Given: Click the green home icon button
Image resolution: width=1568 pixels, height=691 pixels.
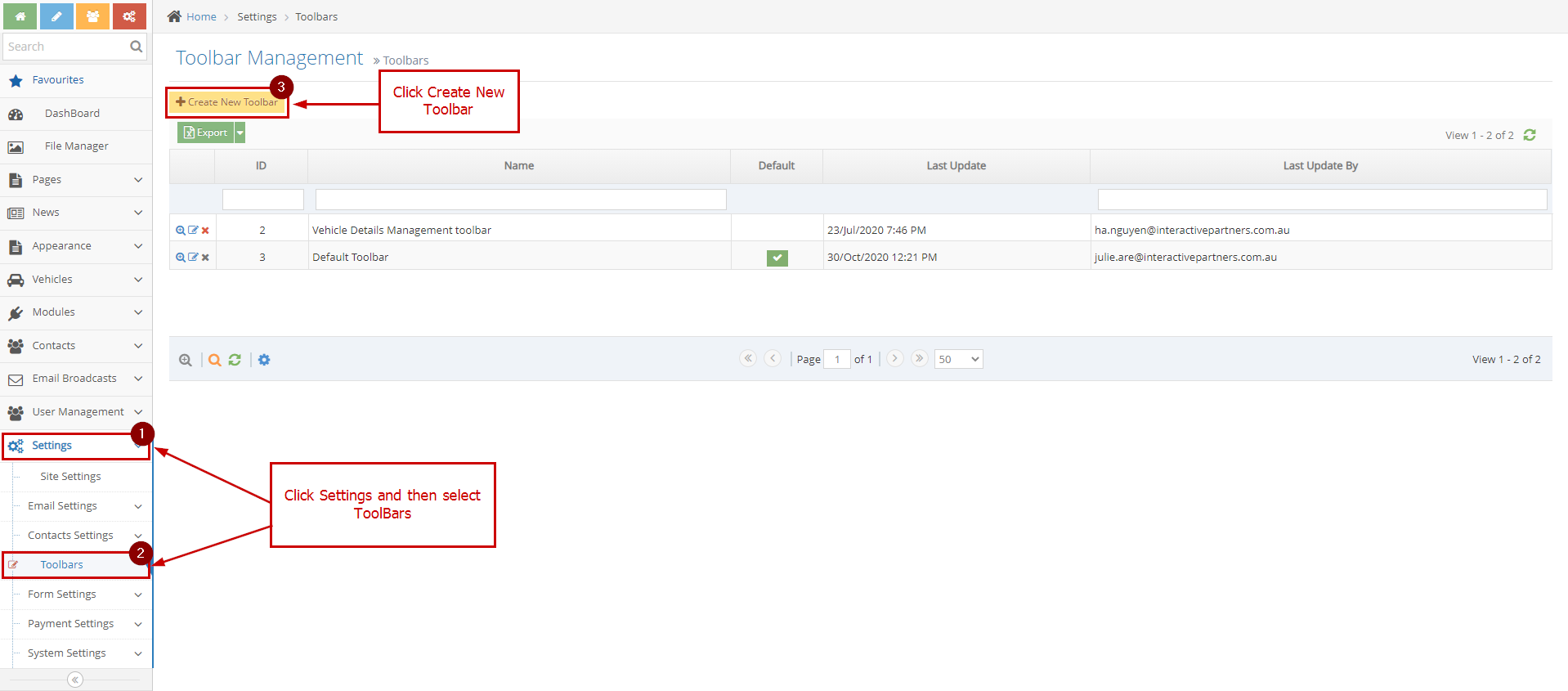Looking at the screenshot, I should pos(20,16).
